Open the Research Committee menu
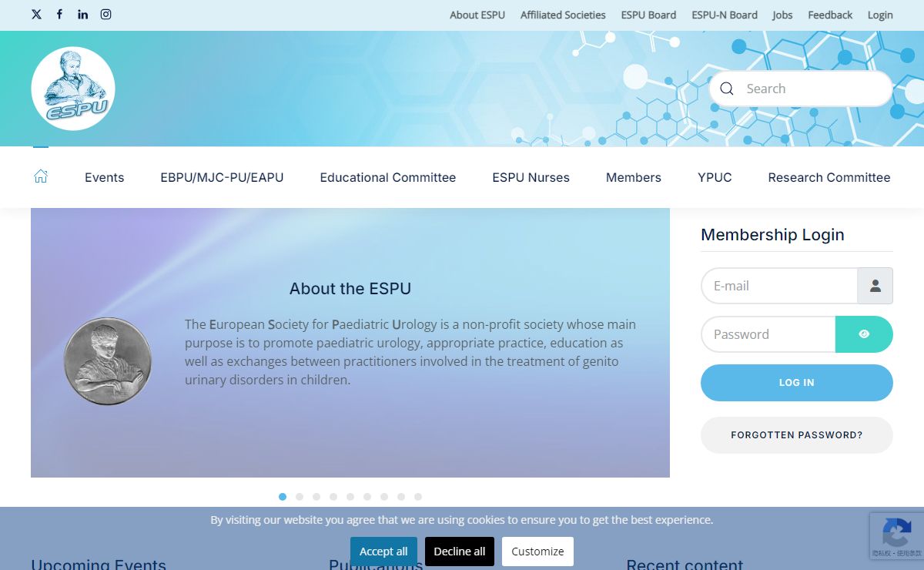Viewport: 924px width, 570px height. point(829,177)
